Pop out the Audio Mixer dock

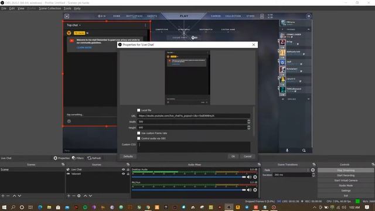pos(259,165)
